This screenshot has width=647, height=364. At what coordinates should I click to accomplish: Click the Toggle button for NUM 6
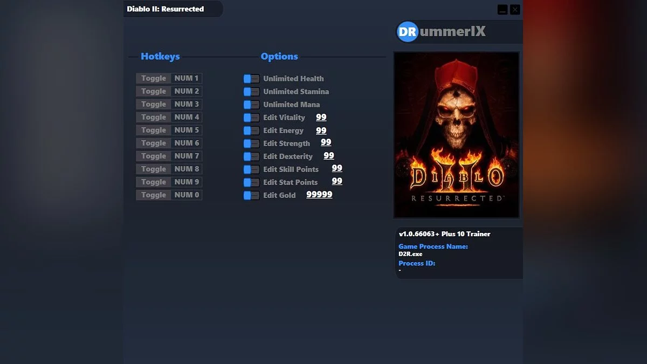pos(154,143)
